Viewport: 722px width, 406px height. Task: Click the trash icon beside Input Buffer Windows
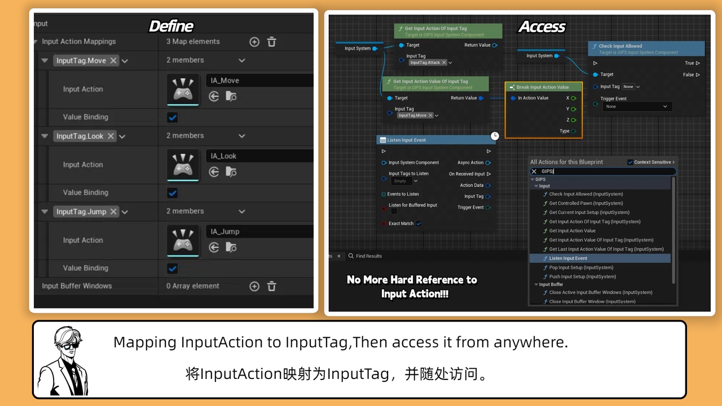point(271,286)
